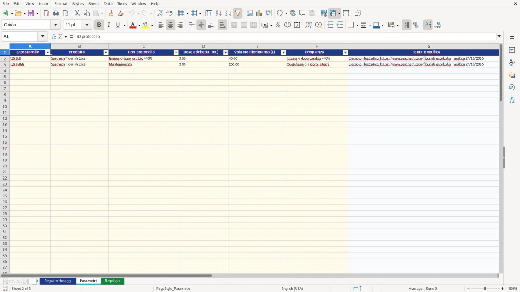This screenshot has height=292, width=520.
Task: Merge and center cells
Action: coord(234,25)
